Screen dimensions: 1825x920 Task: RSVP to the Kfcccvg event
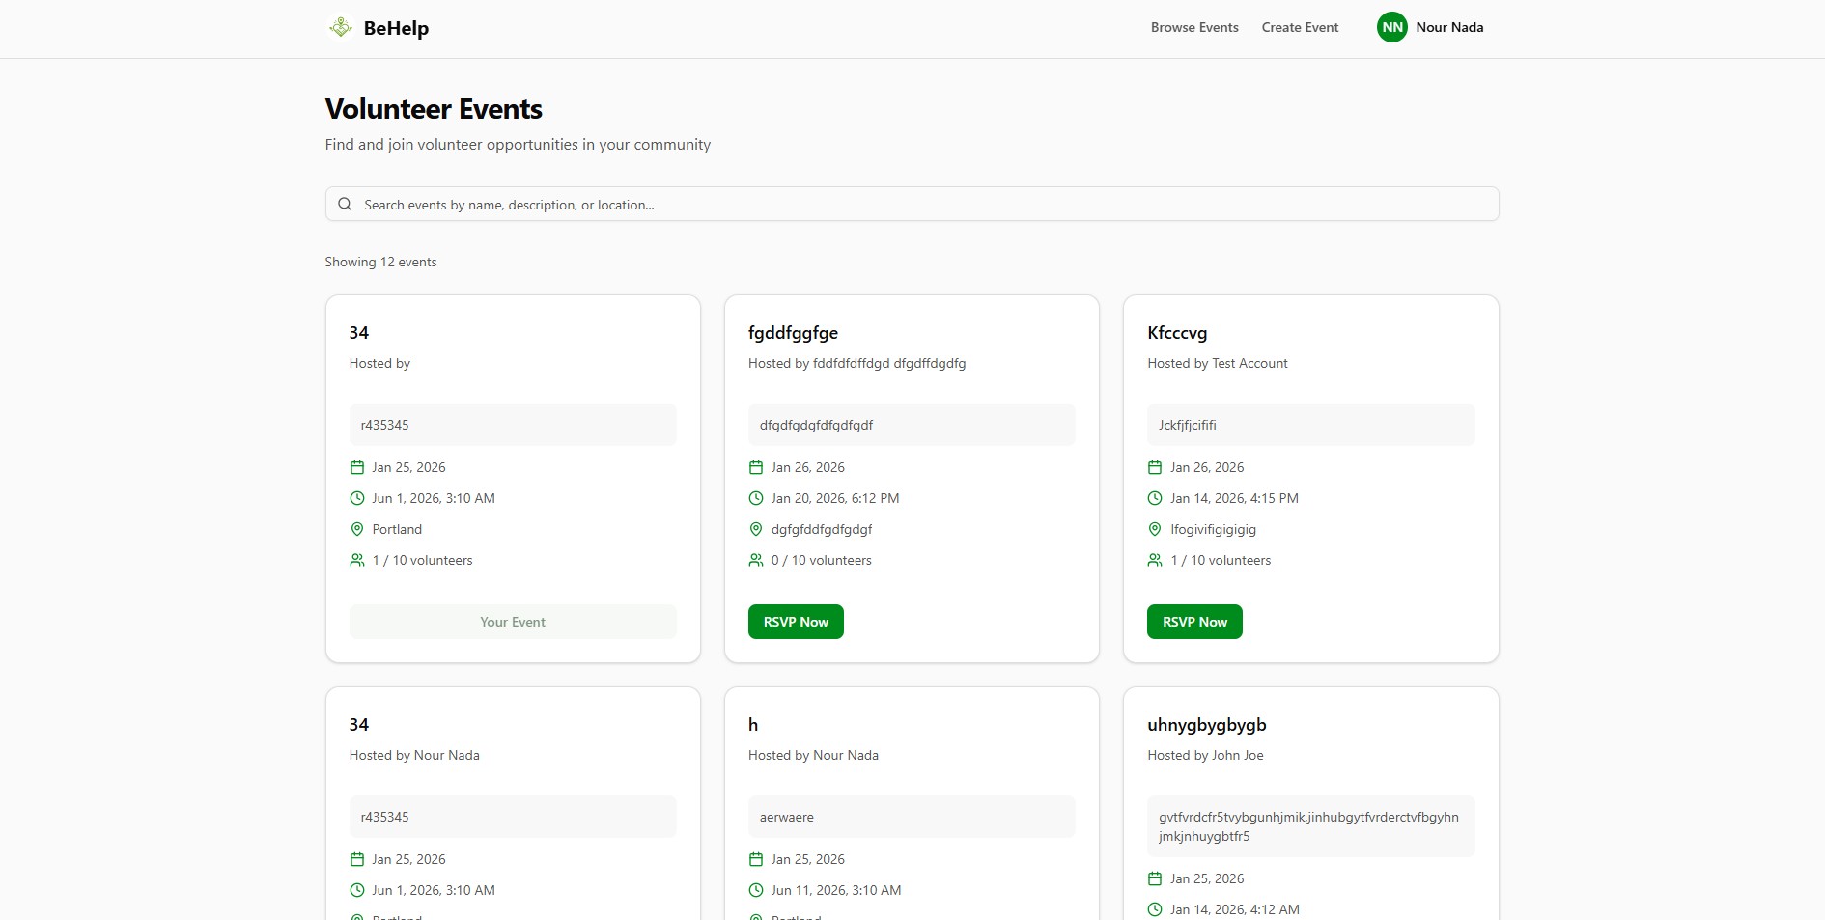pos(1194,622)
